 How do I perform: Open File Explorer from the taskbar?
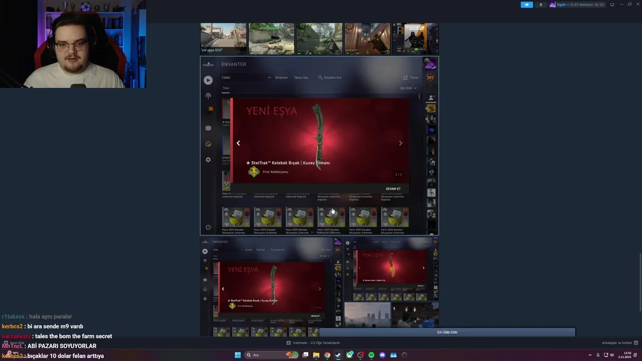coord(316,355)
